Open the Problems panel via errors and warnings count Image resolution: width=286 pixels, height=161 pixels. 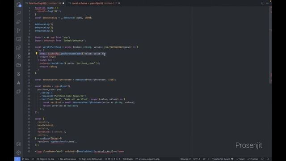112,159
